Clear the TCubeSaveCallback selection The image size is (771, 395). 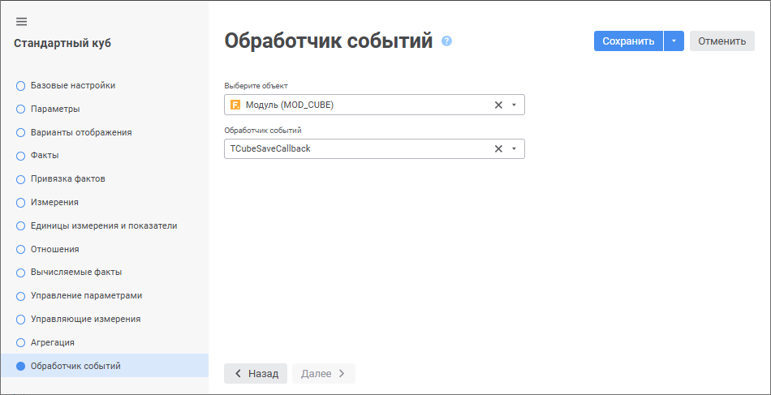(x=498, y=149)
